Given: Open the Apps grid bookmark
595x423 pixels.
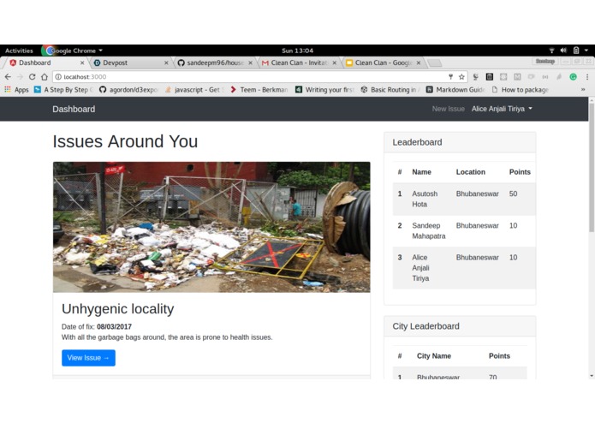Looking at the screenshot, I should [x=16, y=90].
